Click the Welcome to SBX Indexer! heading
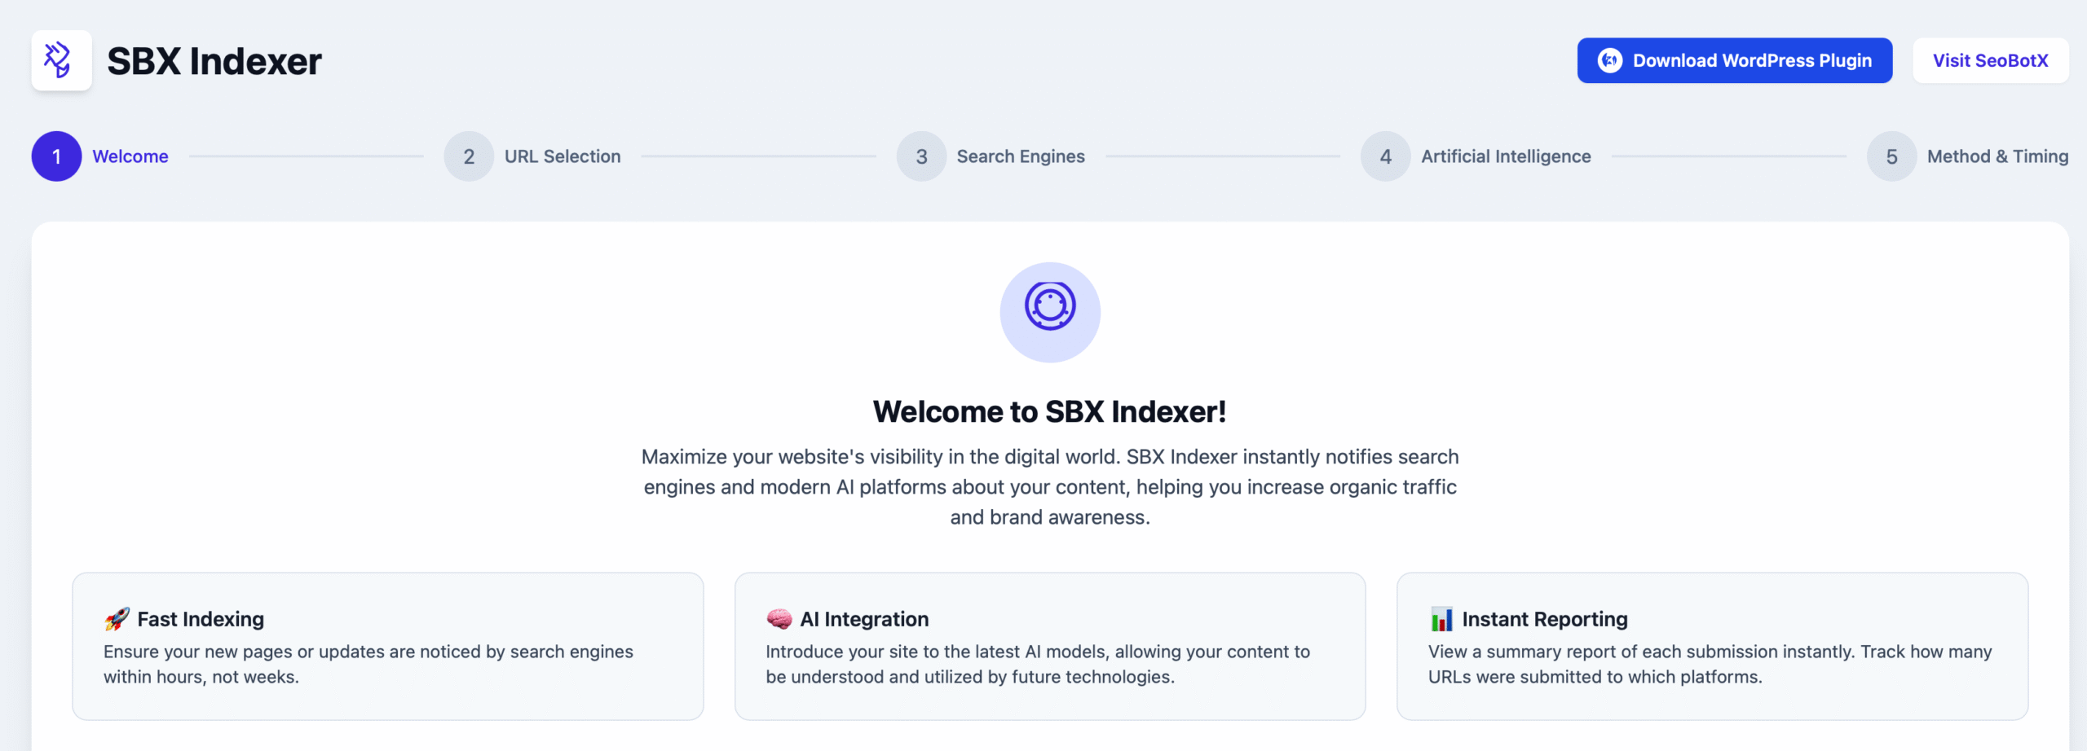Screen dimensions: 2087x751 click(x=1050, y=411)
